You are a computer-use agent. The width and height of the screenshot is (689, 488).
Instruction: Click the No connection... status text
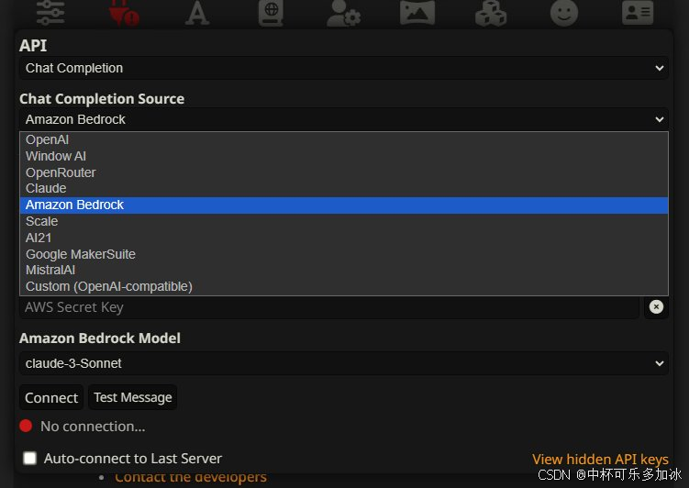[x=93, y=427]
